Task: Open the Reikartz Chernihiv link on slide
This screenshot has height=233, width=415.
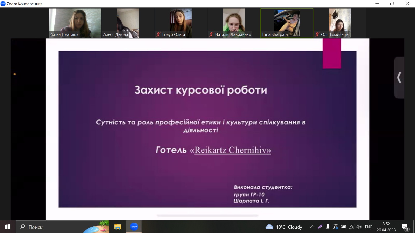Action: tap(233, 150)
